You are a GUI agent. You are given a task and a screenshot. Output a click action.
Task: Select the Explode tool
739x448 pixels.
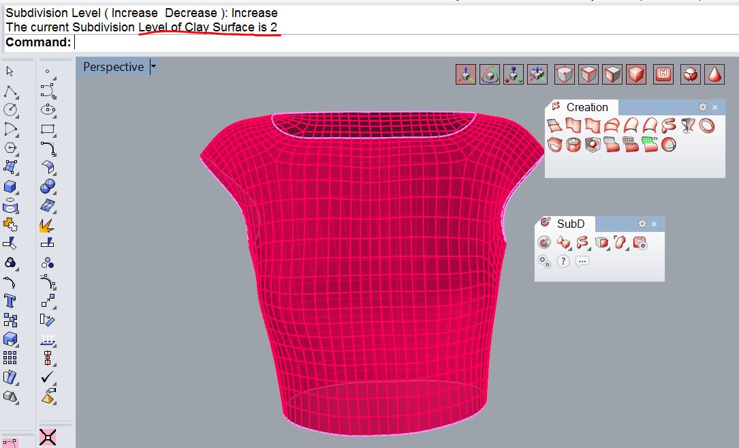[47, 225]
